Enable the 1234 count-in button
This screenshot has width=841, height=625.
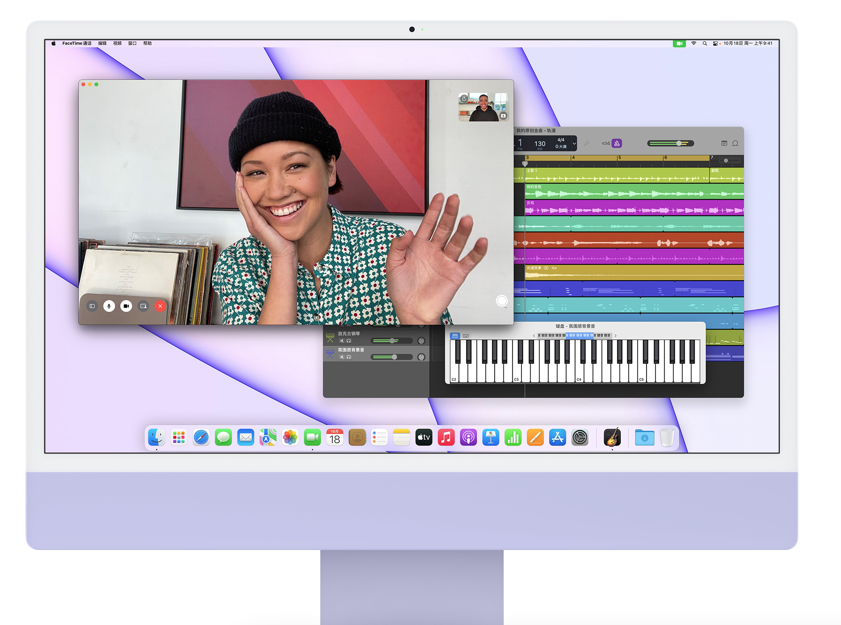(605, 144)
